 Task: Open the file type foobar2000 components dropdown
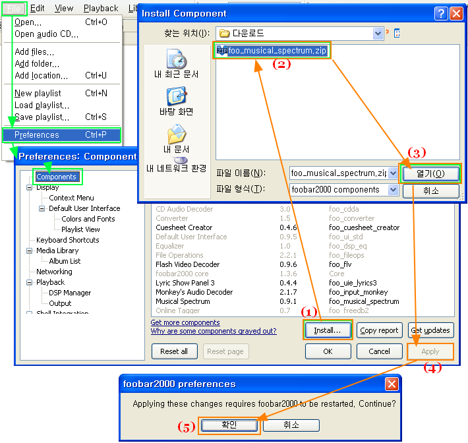point(393,190)
